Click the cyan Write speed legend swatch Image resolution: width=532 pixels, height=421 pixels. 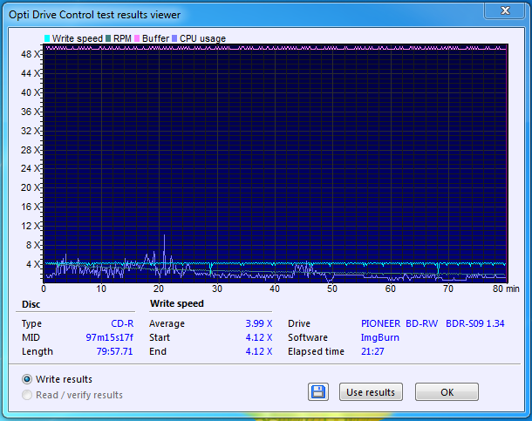(x=47, y=38)
